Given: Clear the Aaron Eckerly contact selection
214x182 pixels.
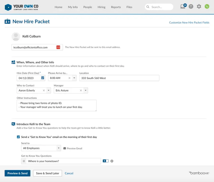Looking at the screenshot, I should (44, 91).
